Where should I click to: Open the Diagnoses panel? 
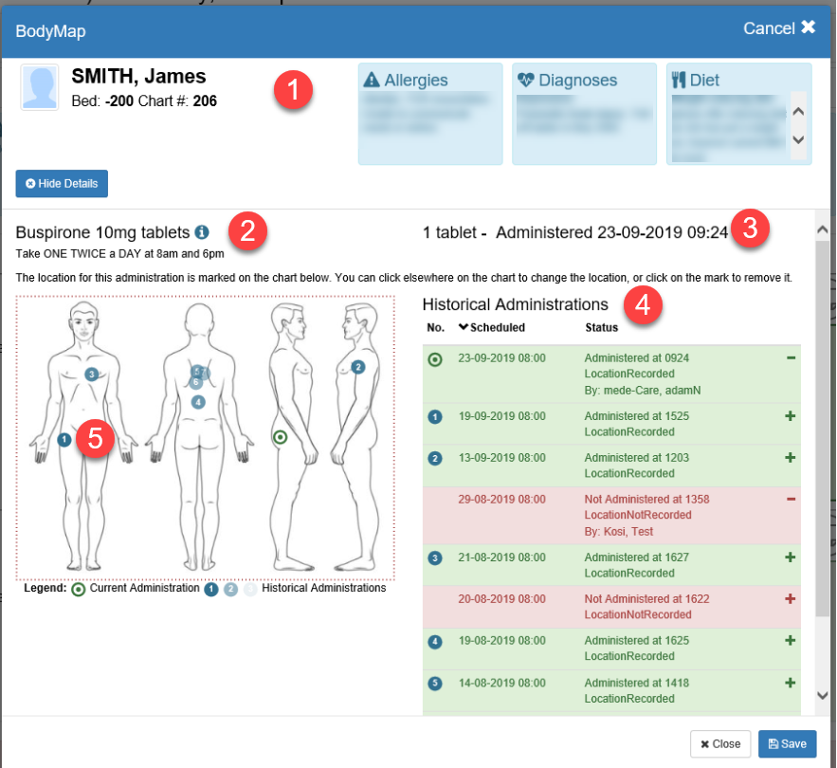(x=584, y=114)
